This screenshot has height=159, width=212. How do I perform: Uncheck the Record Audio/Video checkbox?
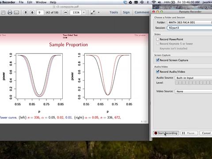(x=158, y=72)
